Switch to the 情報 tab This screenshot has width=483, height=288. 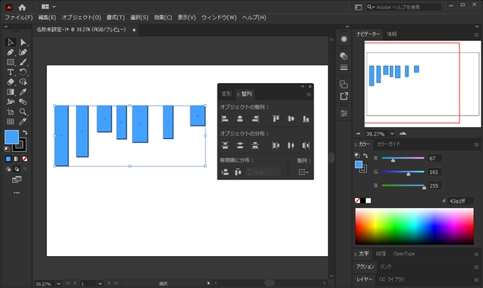pyautogui.click(x=392, y=34)
